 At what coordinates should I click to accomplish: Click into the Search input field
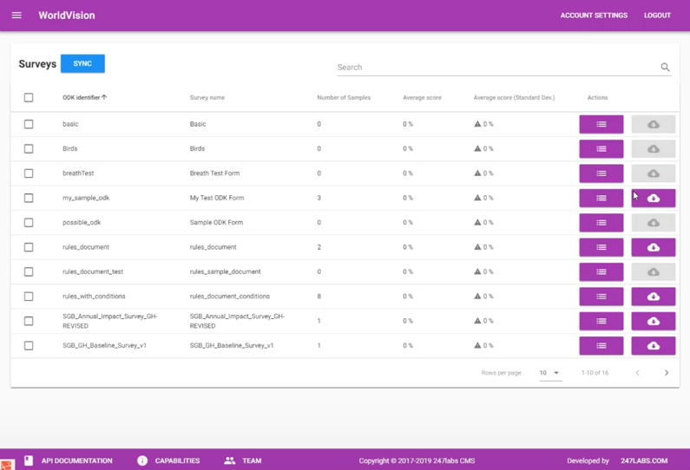click(x=495, y=68)
